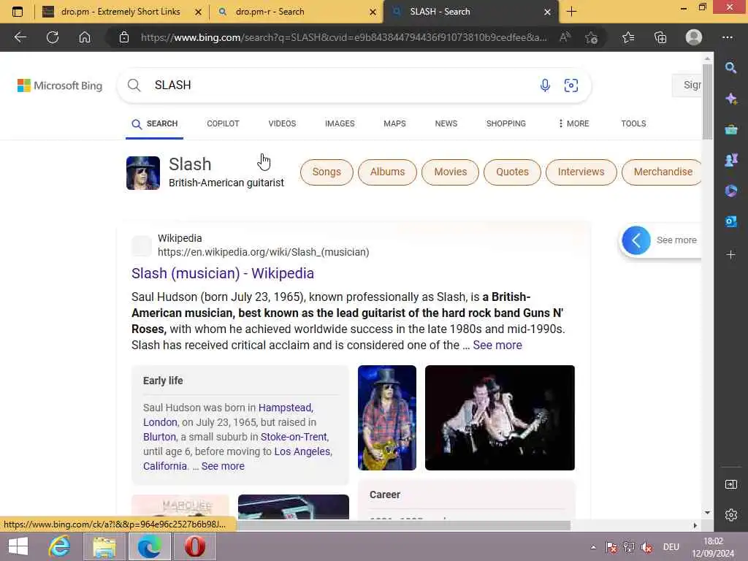The image size is (748, 561).
Task: Follow the Stoke-on-Trent link
Action: (294, 437)
